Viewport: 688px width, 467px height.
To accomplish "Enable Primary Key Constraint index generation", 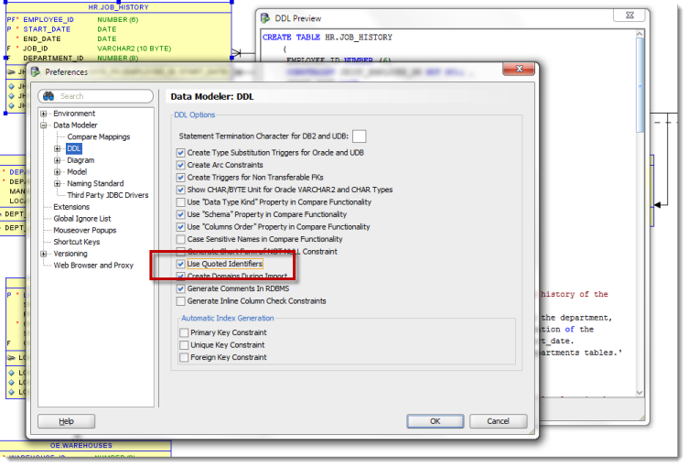I will [184, 333].
